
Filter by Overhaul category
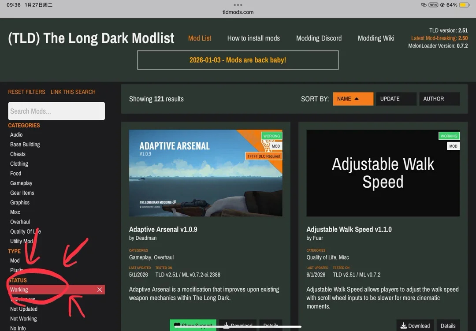tap(20, 222)
